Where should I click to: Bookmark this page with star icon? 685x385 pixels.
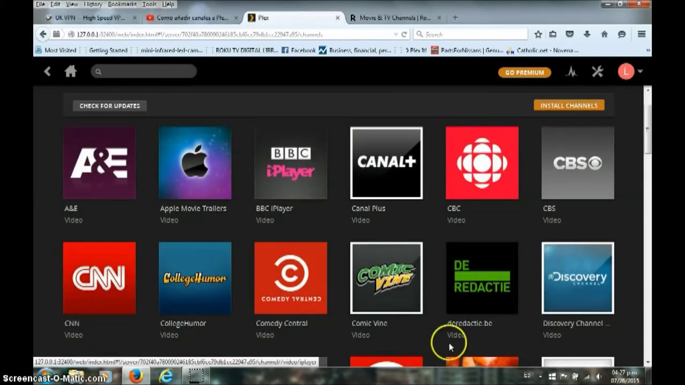[x=538, y=34]
